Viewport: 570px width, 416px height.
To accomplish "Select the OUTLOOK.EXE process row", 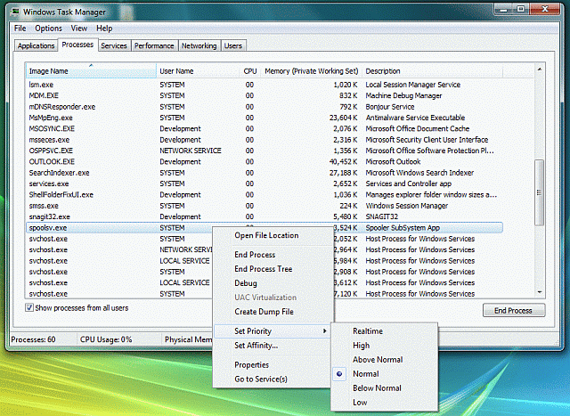I will pyautogui.click(x=52, y=161).
